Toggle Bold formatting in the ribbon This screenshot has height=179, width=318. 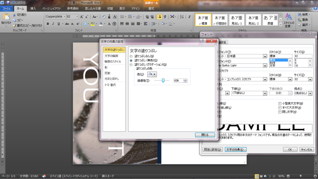point(48,24)
